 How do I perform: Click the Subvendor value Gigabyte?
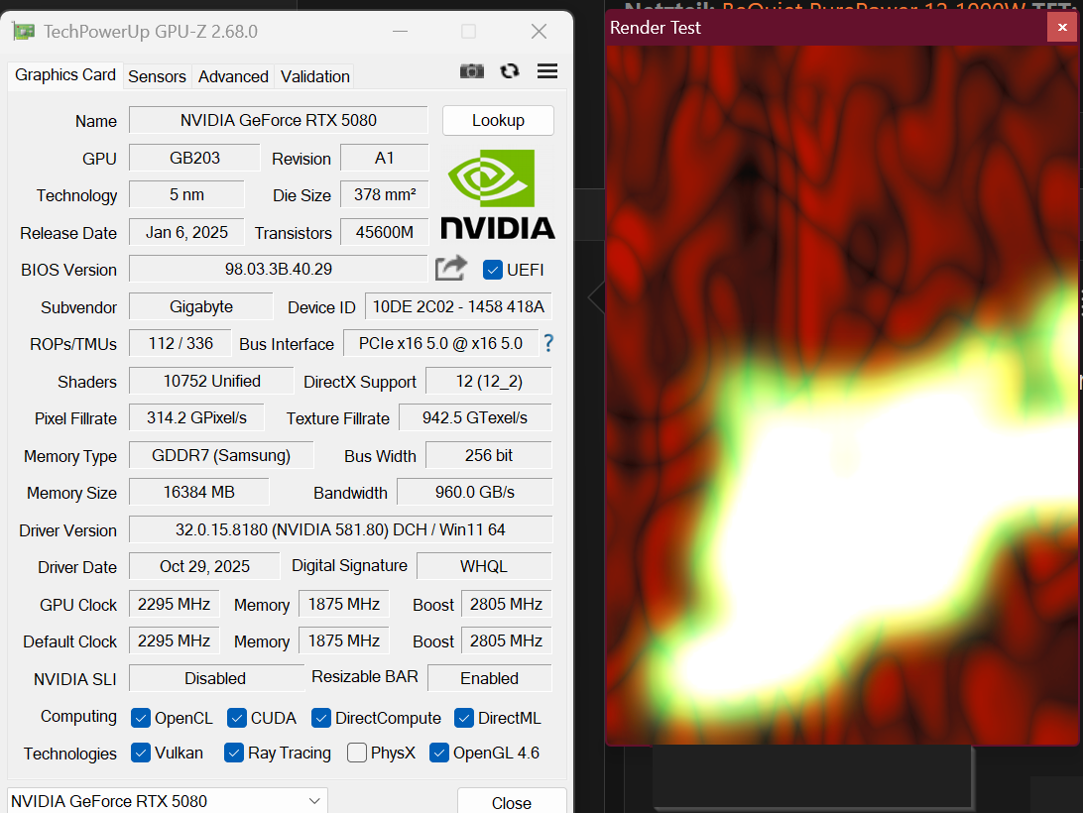pos(201,306)
